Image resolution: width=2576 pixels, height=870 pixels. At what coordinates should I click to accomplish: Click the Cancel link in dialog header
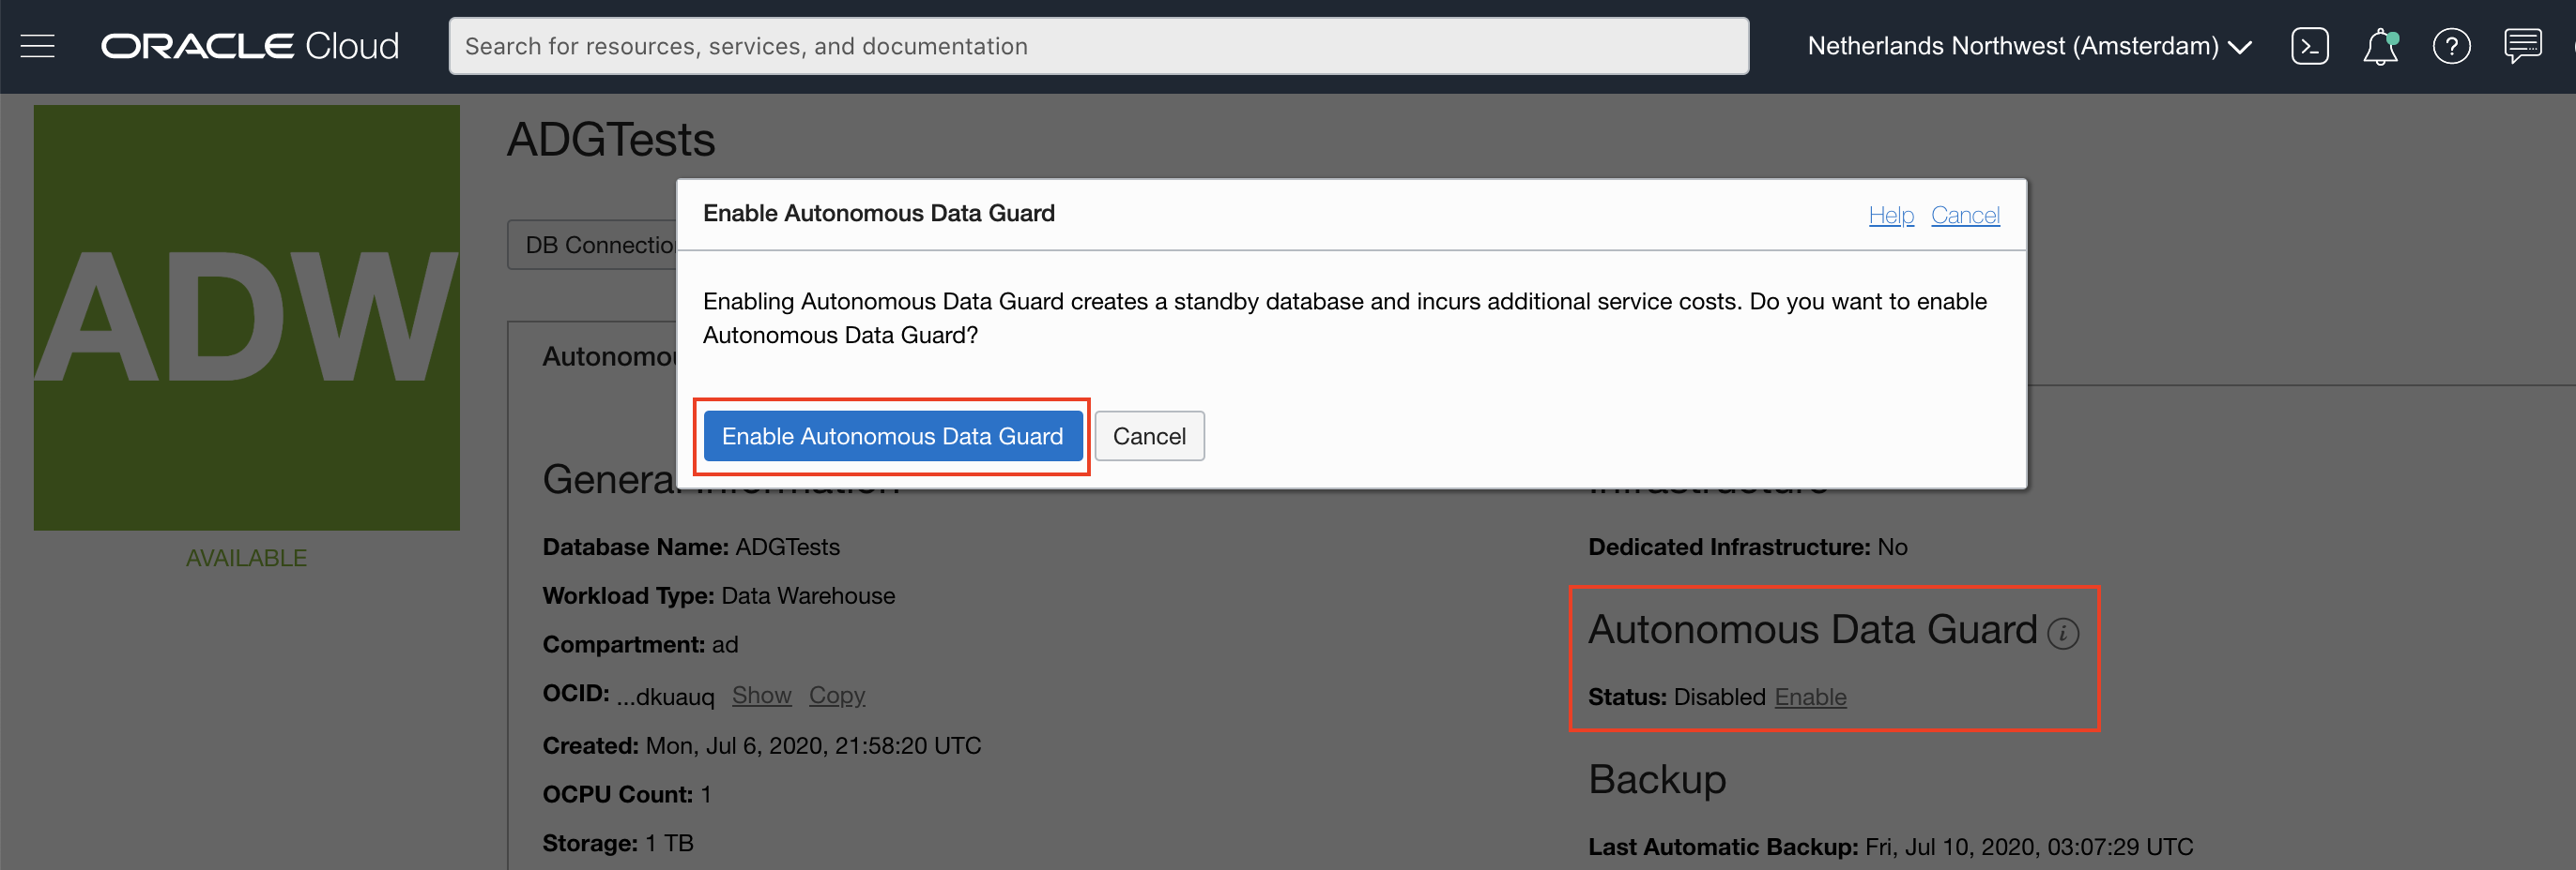1965,215
